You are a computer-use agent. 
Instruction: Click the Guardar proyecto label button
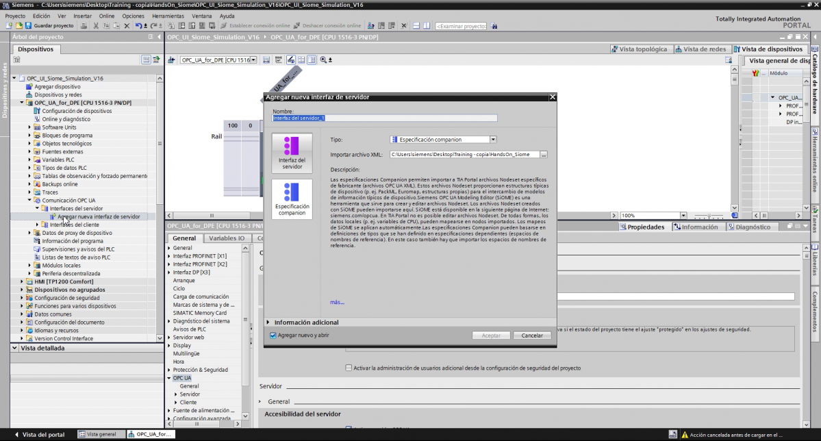click(x=53, y=25)
